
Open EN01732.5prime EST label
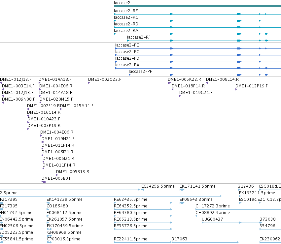tap(16, 213)
